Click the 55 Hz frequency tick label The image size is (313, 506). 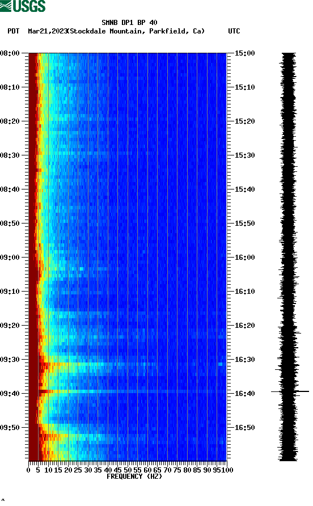pos(137,470)
